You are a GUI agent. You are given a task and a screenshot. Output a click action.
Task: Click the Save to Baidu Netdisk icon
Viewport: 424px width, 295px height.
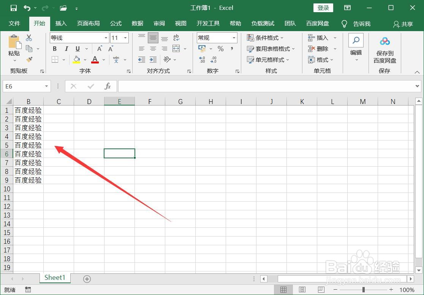[384, 42]
